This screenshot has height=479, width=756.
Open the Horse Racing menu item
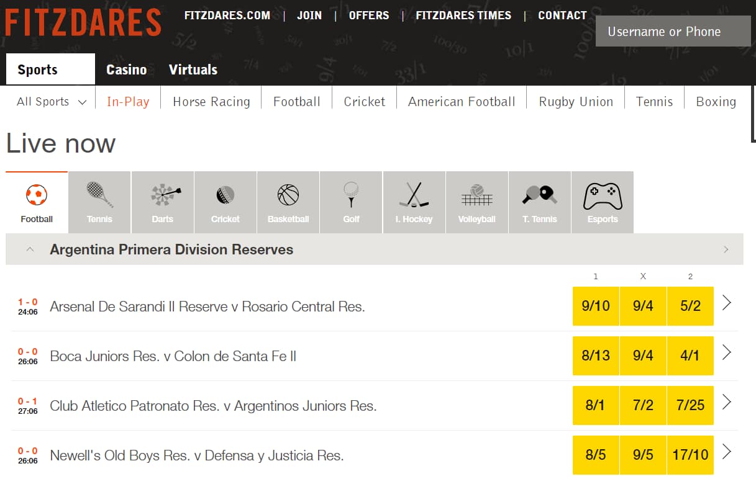[211, 102]
